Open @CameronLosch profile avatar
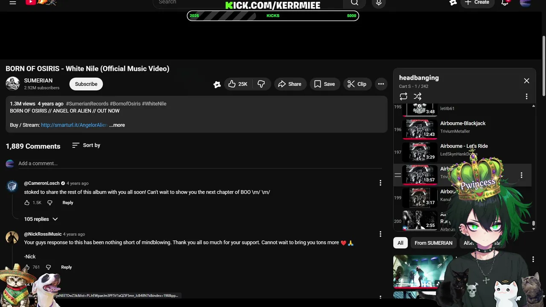Viewport: 546px width, 307px height. [x=12, y=186]
